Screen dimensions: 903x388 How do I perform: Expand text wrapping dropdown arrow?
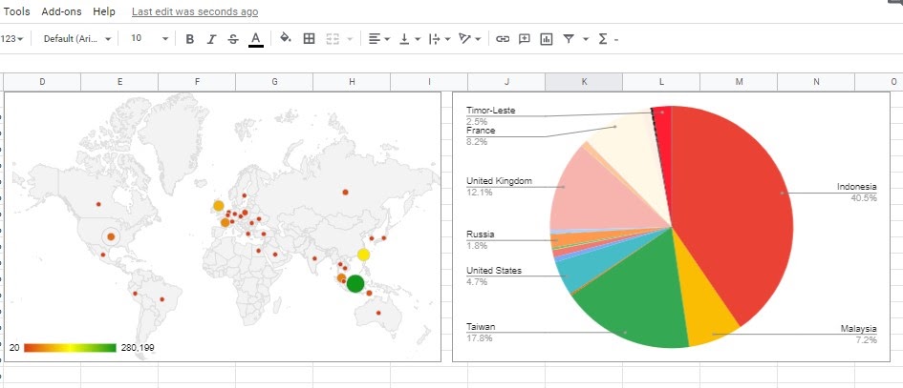(x=447, y=39)
